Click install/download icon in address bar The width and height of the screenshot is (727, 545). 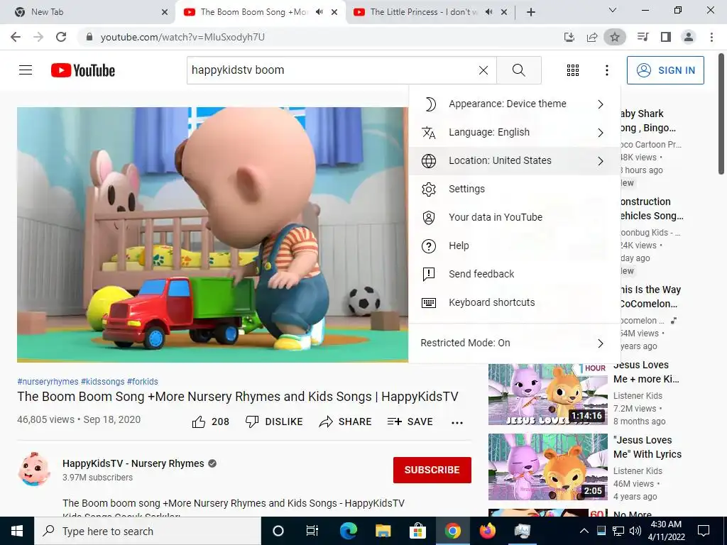click(x=569, y=37)
